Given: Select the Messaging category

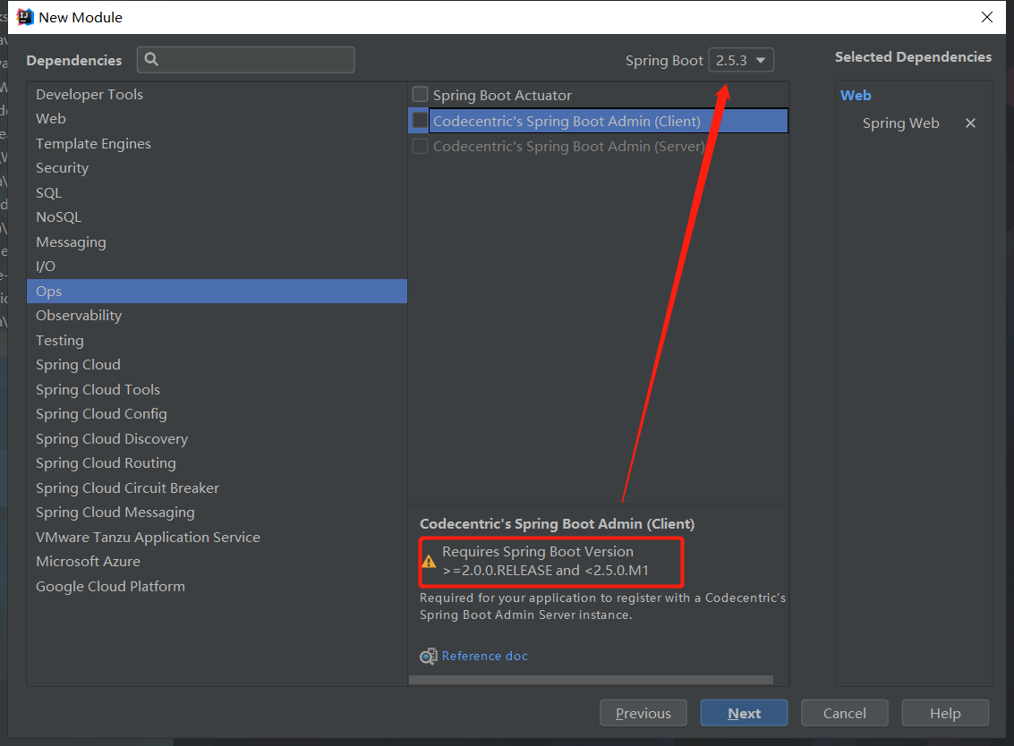Looking at the screenshot, I should click(217, 242).
